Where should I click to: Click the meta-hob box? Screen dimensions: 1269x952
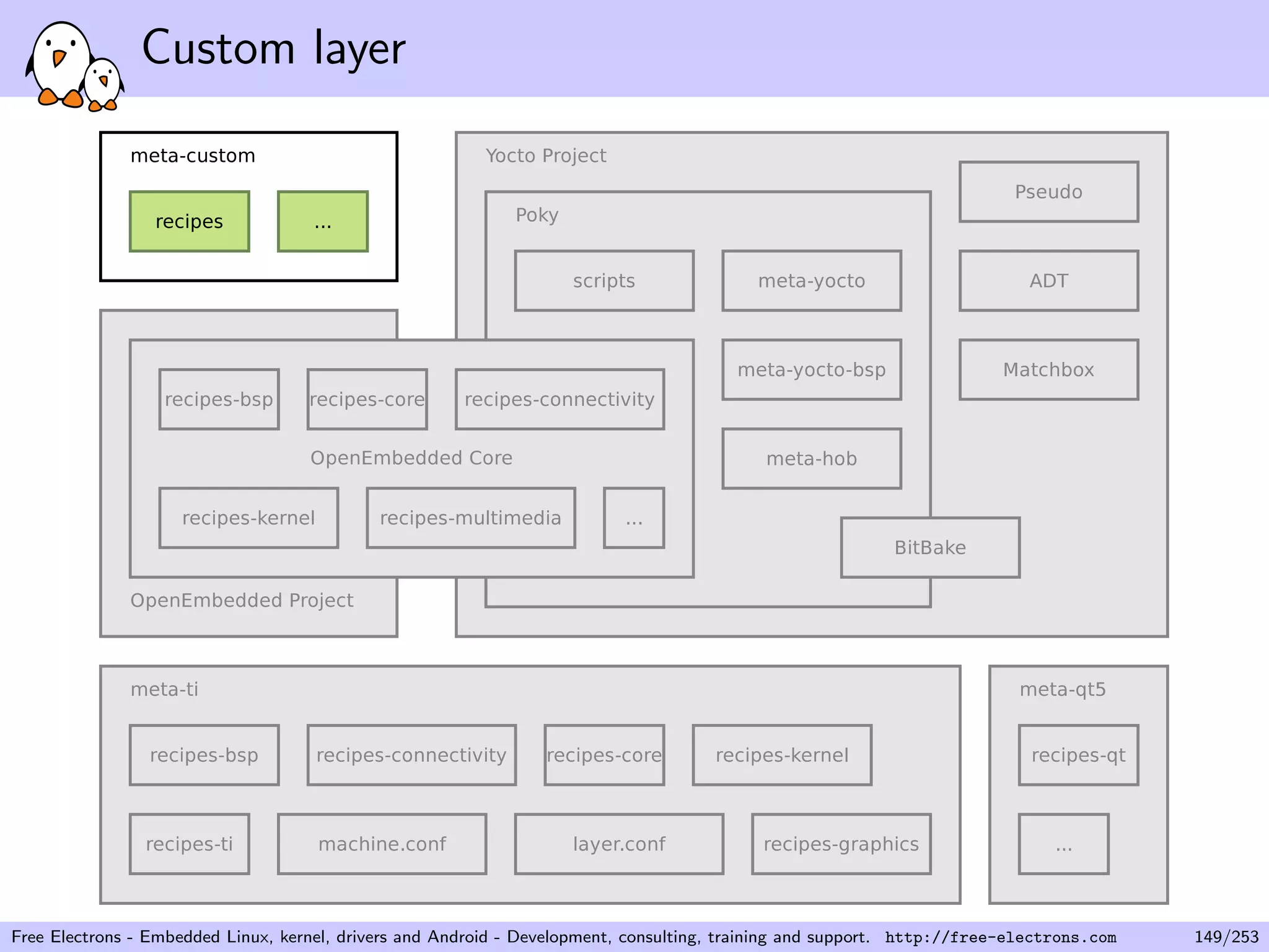(x=811, y=459)
